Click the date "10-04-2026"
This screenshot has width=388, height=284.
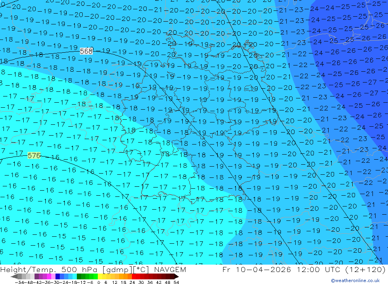[263, 269]
